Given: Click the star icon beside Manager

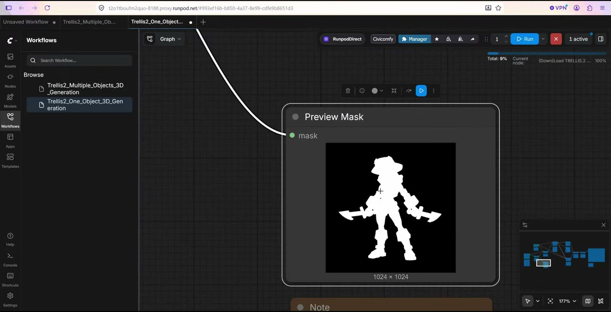Looking at the screenshot, I should pos(436,39).
